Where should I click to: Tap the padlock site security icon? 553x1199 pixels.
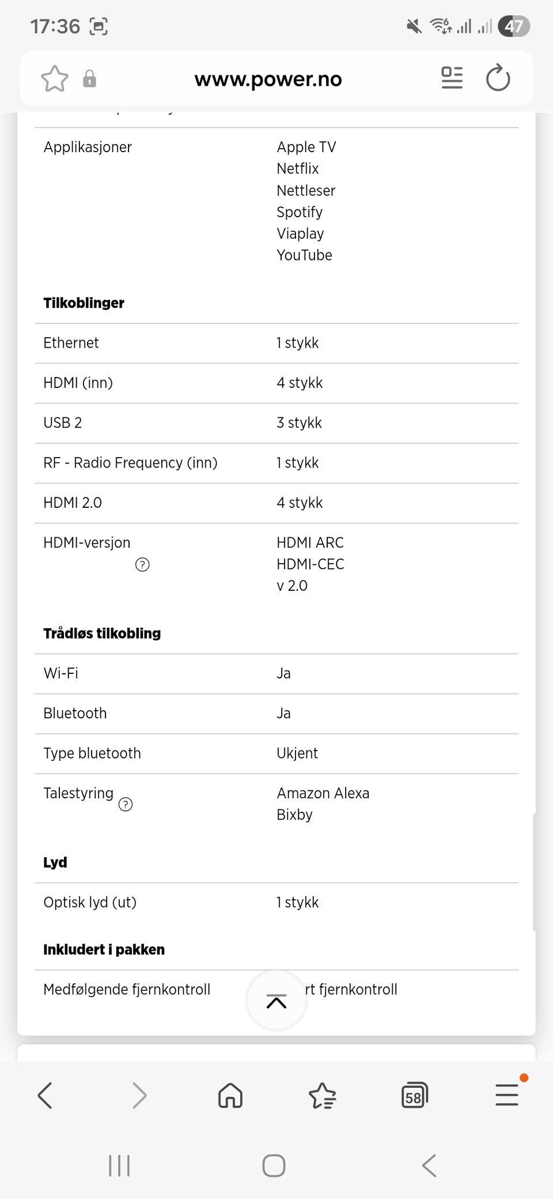click(89, 78)
